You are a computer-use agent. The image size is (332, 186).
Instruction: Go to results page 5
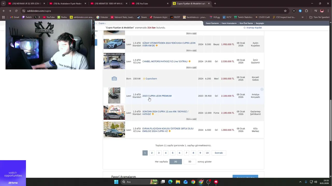click(172, 153)
